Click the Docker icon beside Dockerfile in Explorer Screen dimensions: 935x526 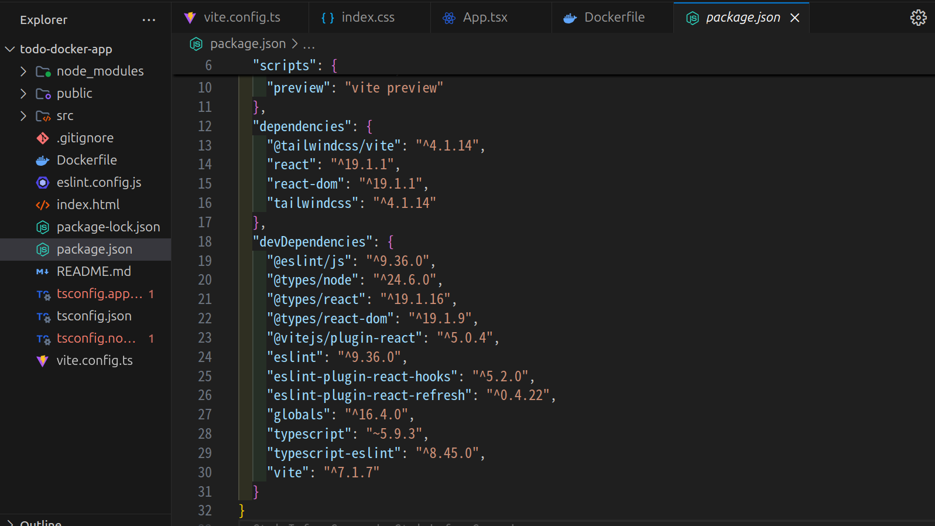[x=43, y=160]
